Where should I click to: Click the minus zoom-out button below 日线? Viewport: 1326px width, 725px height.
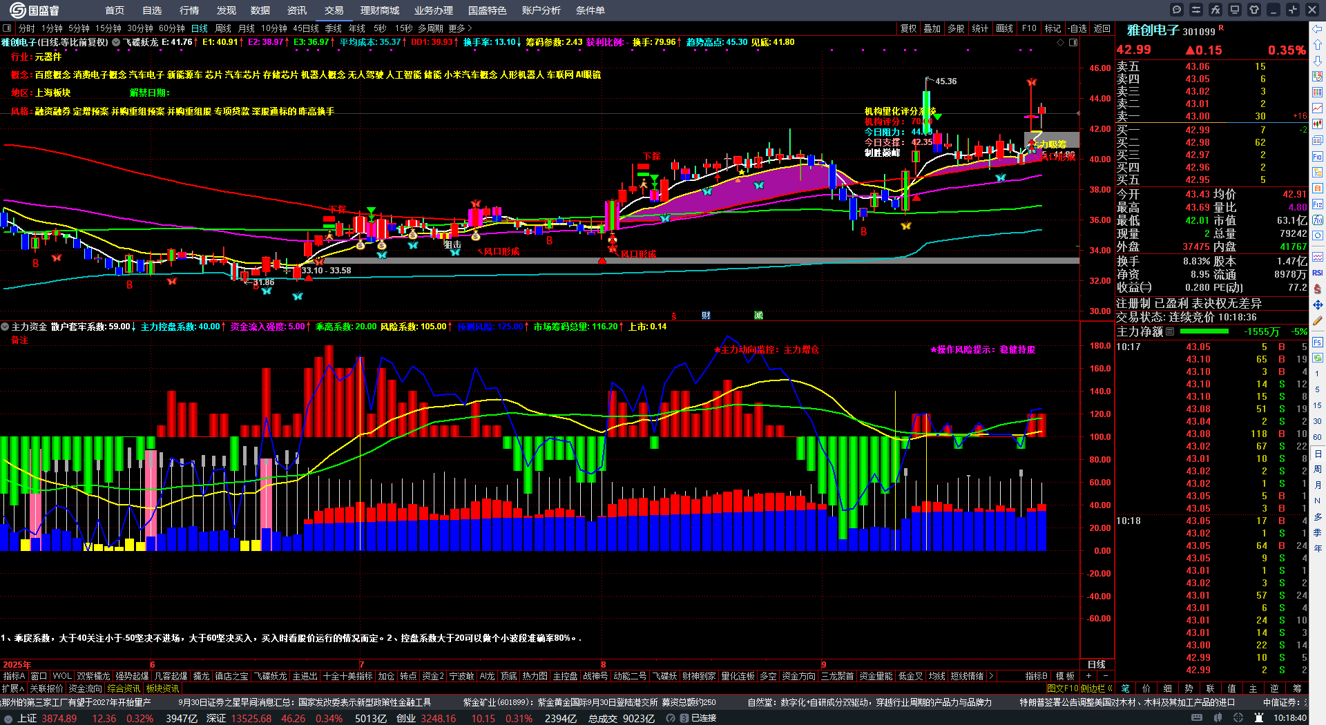[x=1105, y=676]
